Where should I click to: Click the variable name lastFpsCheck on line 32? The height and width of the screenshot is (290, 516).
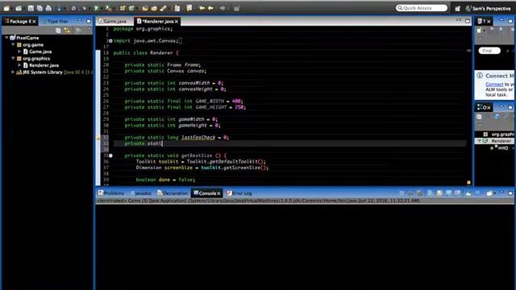click(198, 138)
